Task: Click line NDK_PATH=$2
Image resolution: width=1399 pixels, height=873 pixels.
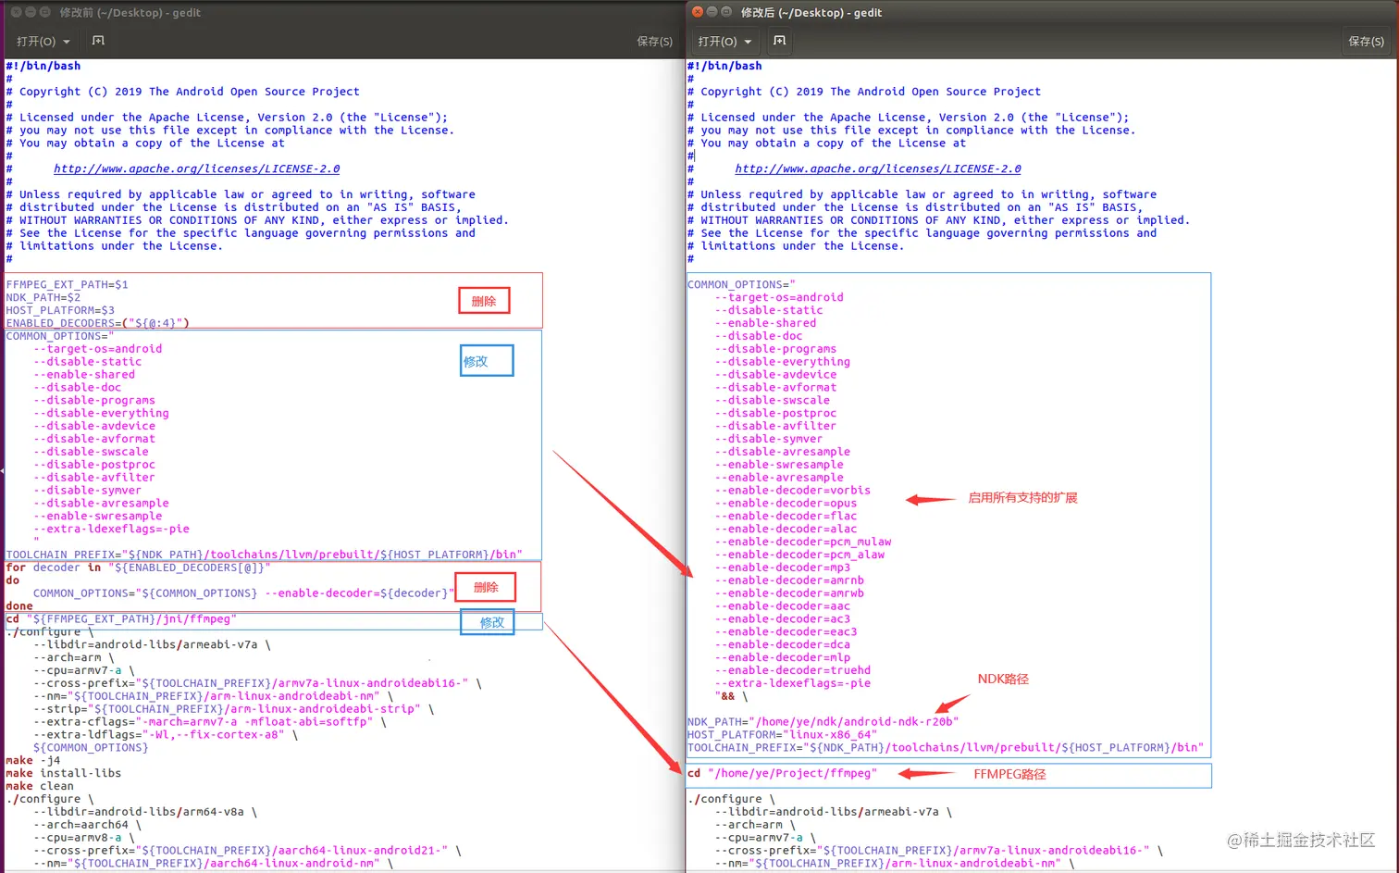Action: 43,297
